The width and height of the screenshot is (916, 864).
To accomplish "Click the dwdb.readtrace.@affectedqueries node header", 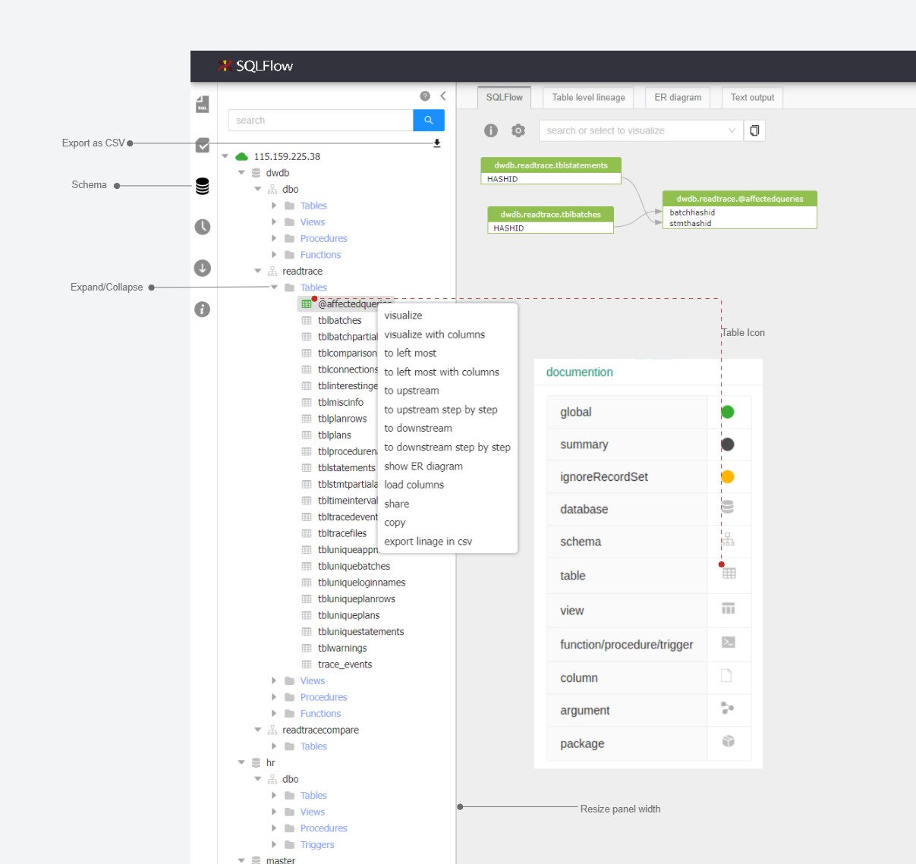I will [740, 199].
